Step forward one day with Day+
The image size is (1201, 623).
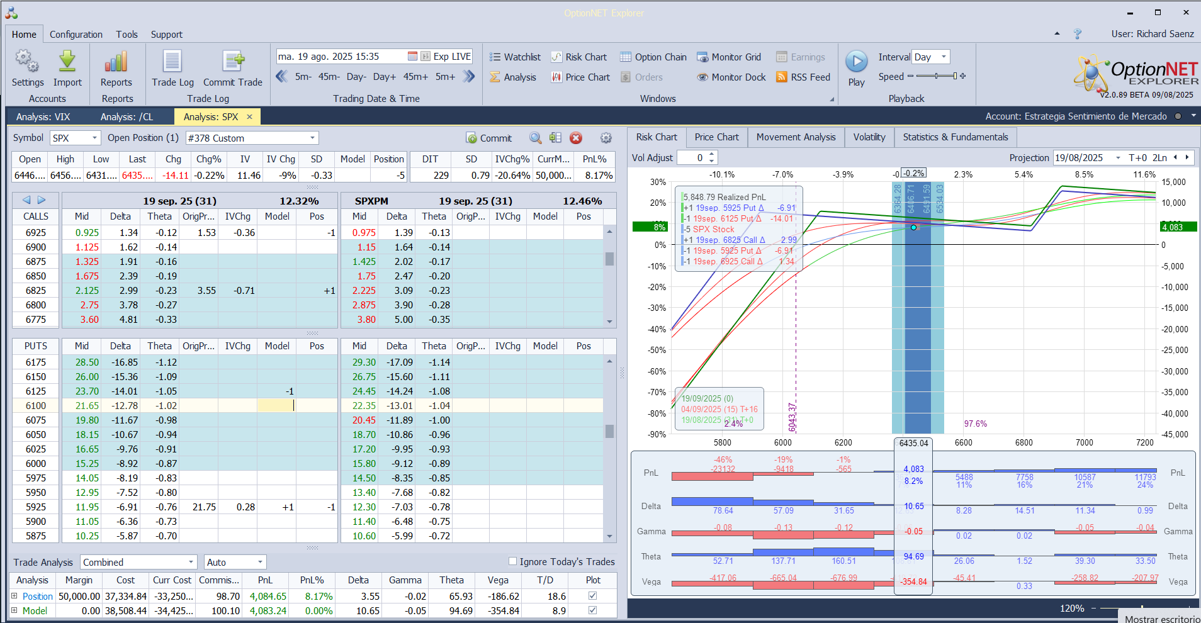point(384,77)
